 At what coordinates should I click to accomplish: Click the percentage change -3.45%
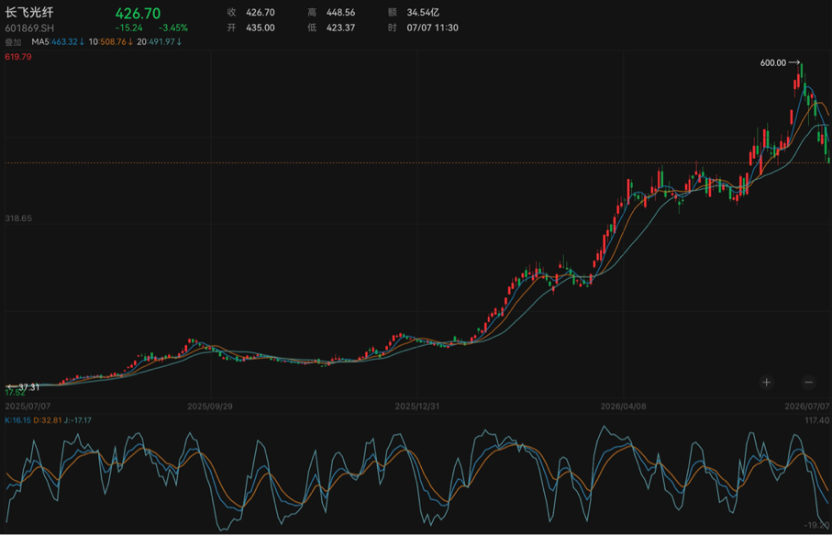coord(173,28)
